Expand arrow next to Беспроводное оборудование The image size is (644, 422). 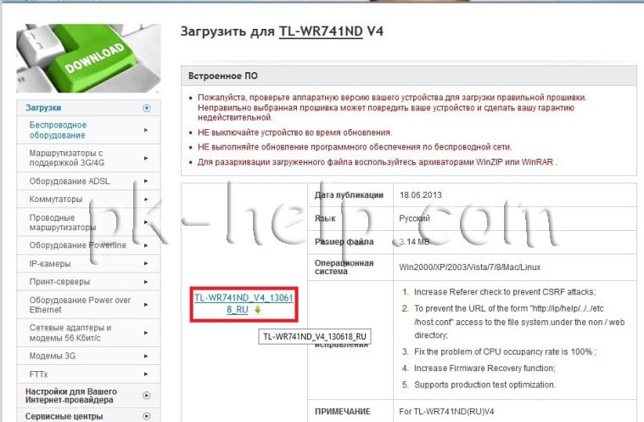pos(146,130)
